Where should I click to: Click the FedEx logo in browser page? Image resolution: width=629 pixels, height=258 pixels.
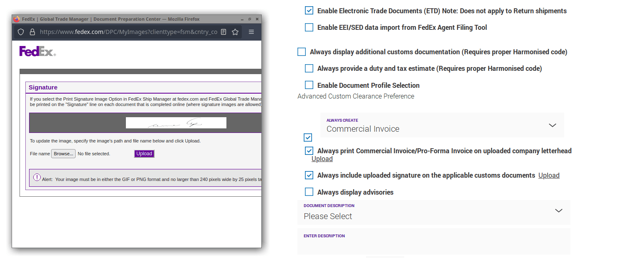click(37, 51)
